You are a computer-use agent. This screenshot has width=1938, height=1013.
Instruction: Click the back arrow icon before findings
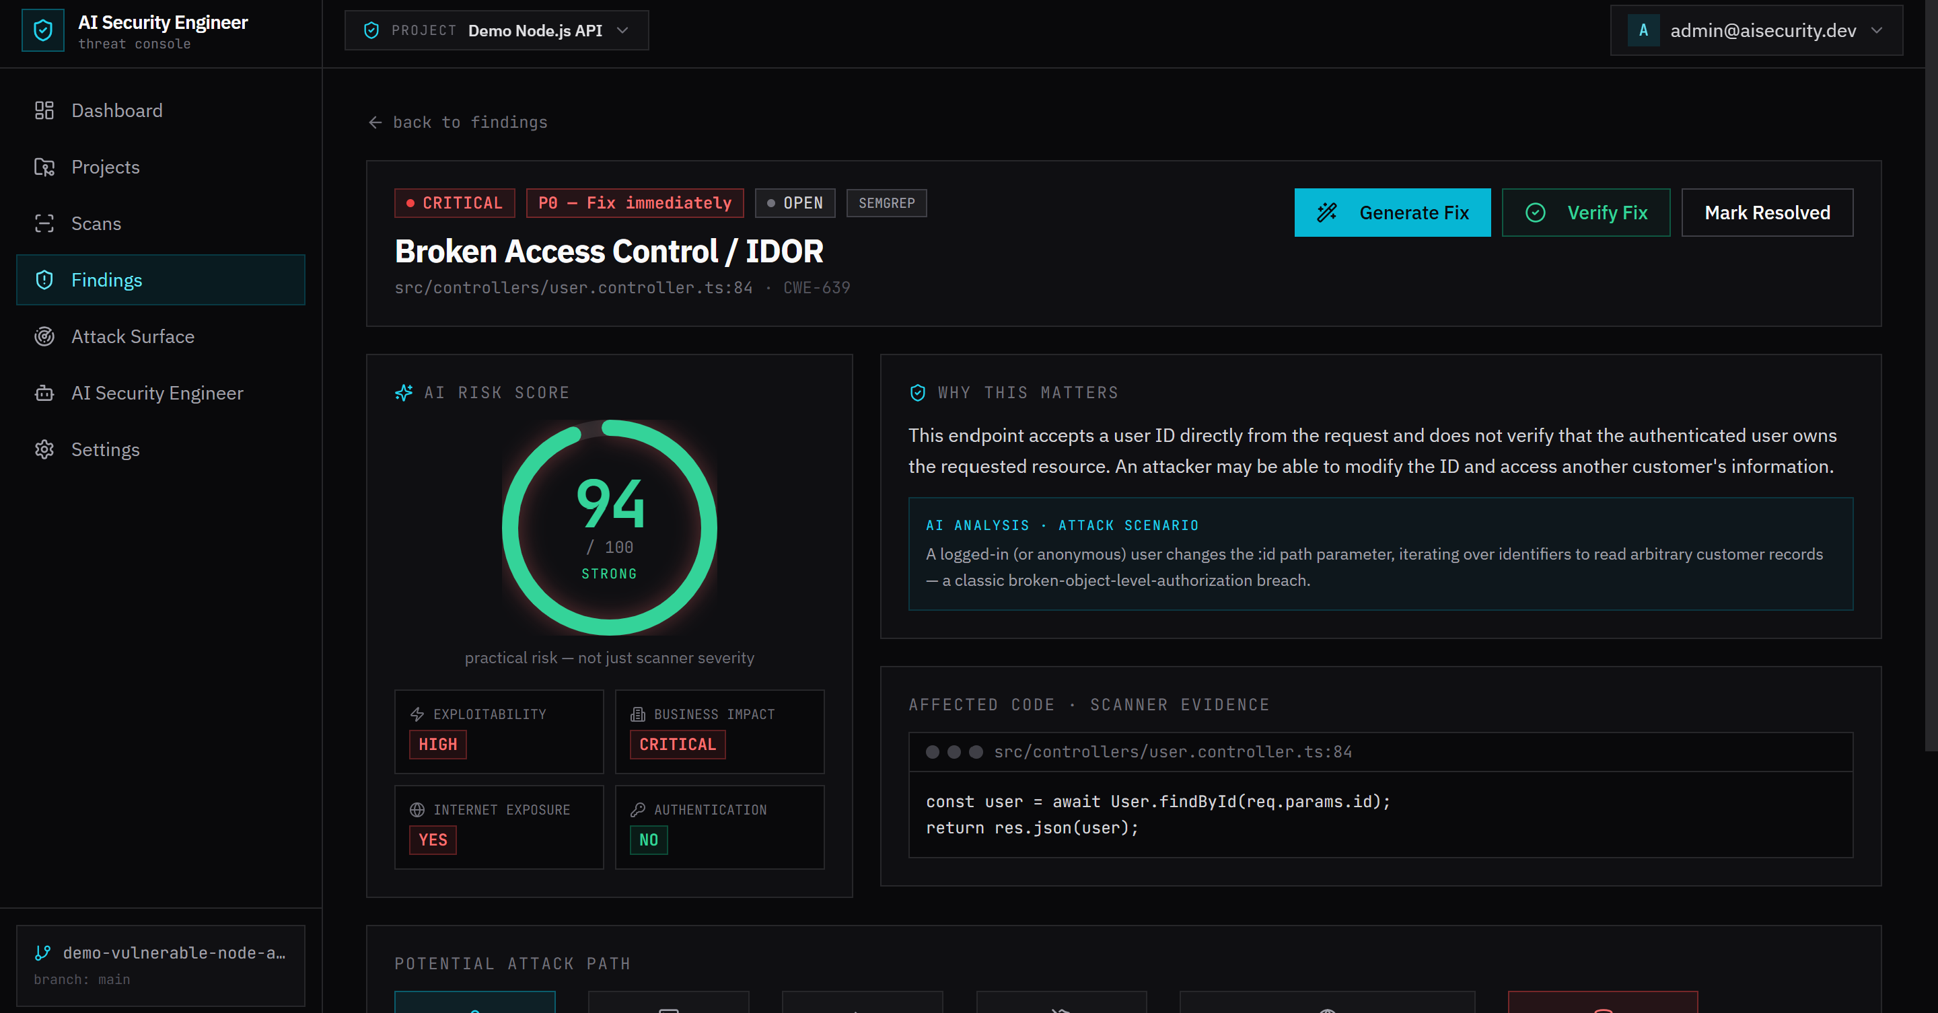(375, 122)
